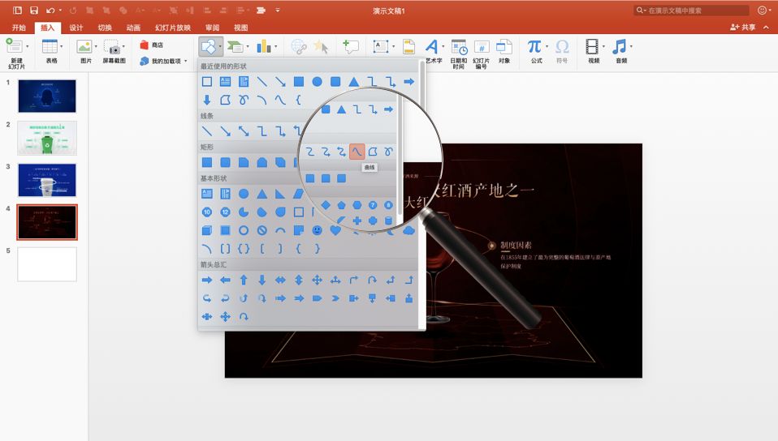Image resolution: width=778 pixels, height=441 pixels.
Task: Select the double bracket shape
Action: (x=225, y=249)
